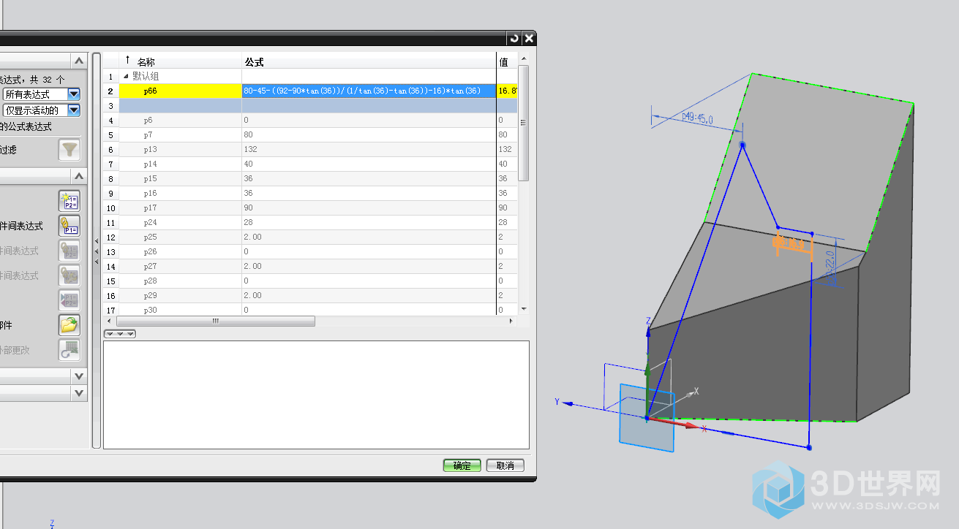The height and width of the screenshot is (529, 959).
Task: Click the 132 formula cell
Action: pyautogui.click(x=369, y=149)
